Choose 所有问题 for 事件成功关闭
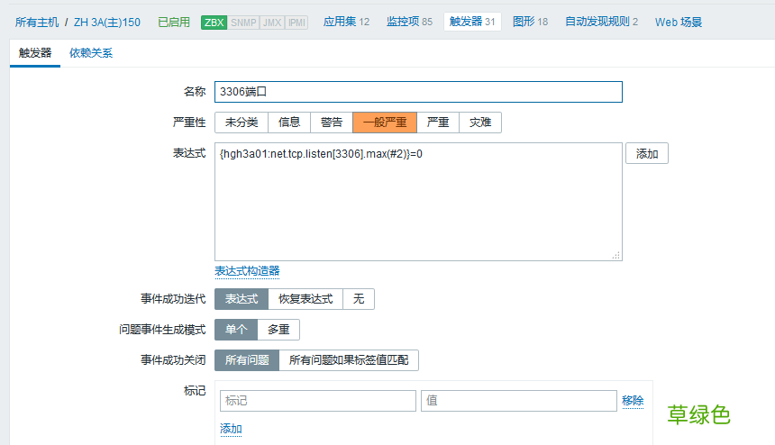The height and width of the screenshot is (445, 775). [x=247, y=360]
